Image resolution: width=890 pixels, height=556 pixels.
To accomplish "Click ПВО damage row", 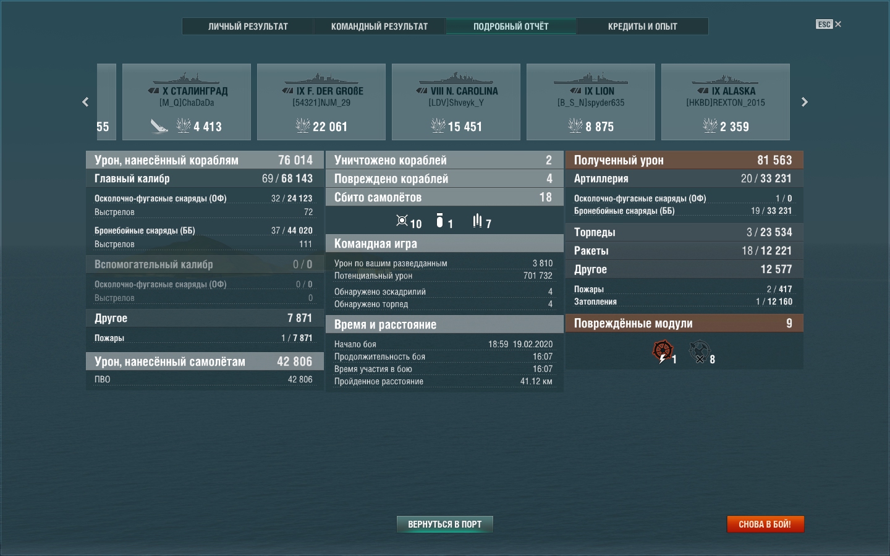I will coord(205,379).
